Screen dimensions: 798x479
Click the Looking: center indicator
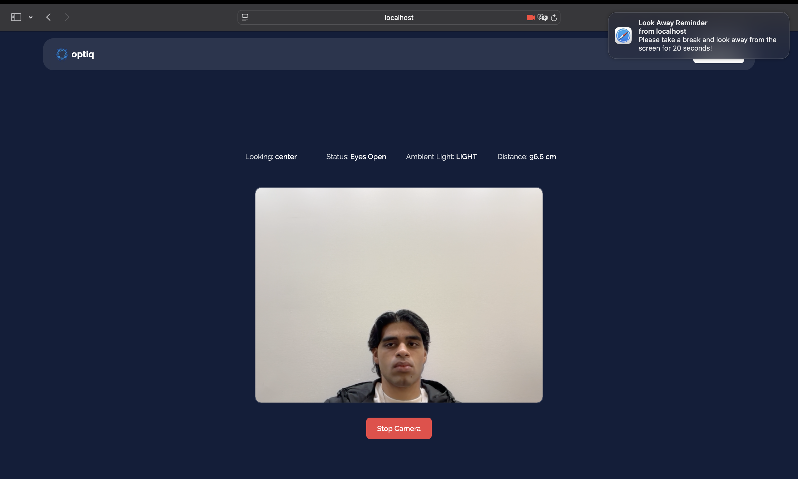tap(271, 157)
